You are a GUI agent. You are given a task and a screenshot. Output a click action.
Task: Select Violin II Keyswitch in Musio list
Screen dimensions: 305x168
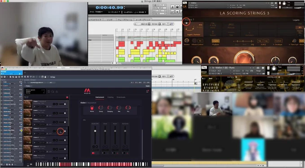[46, 131]
